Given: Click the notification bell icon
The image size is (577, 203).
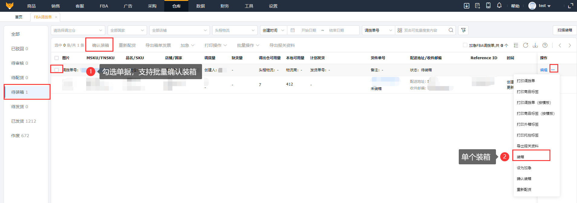Looking at the screenshot, I should [499, 5].
